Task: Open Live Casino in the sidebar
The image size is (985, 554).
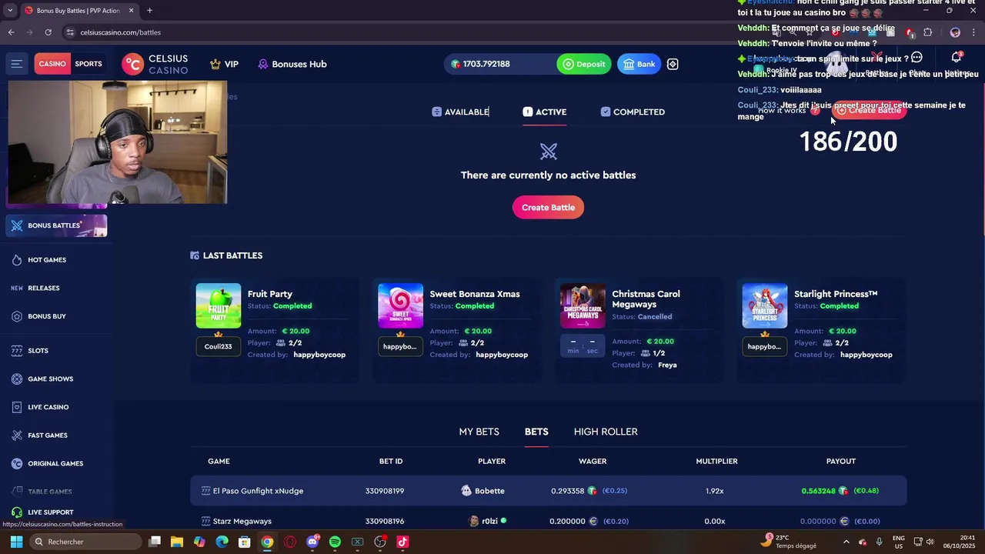Action: pos(48,407)
